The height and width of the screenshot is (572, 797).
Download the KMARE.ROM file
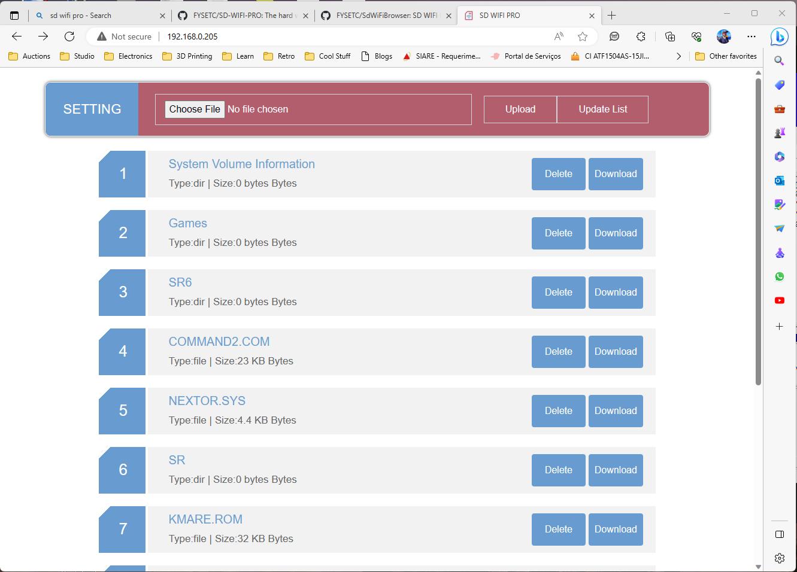coord(616,530)
